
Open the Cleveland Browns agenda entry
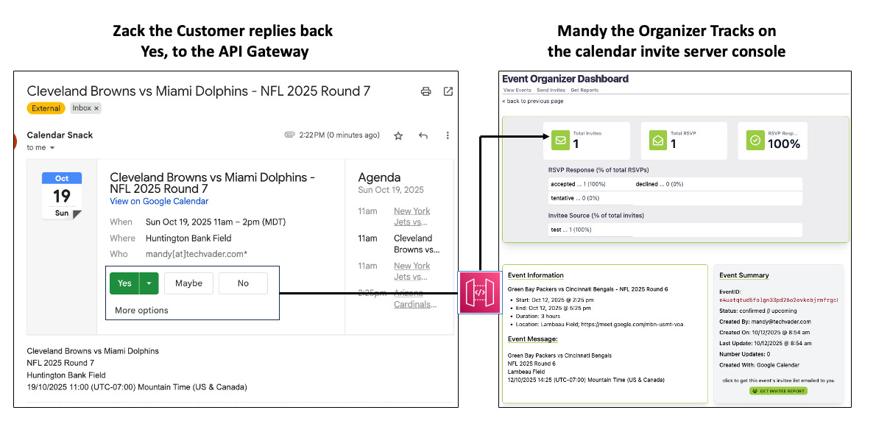(x=417, y=244)
